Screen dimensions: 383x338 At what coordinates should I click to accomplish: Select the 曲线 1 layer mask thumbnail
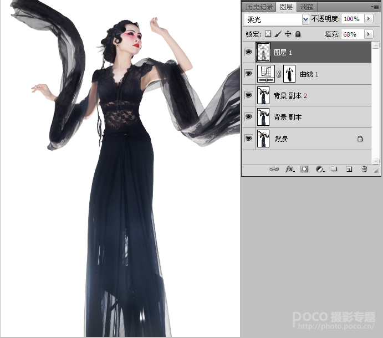pyautogui.click(x=289, y=74)
